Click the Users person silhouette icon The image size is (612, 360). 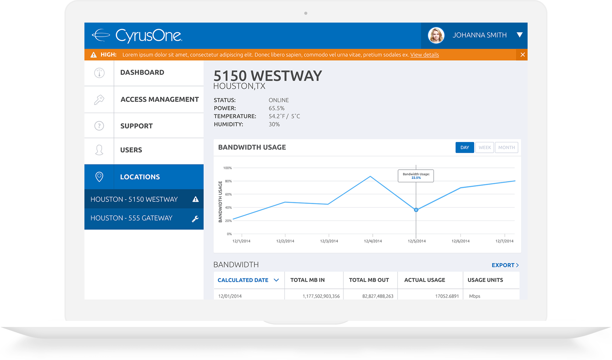pyautogui.click(x=99, y=150)
